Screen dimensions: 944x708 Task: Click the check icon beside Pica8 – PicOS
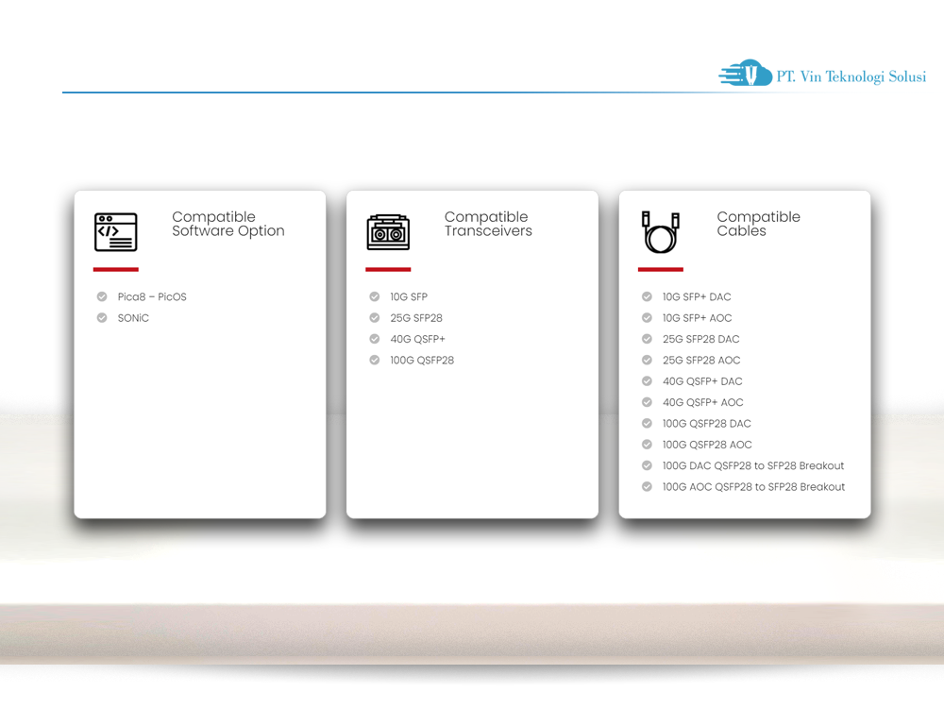point(102,296)
